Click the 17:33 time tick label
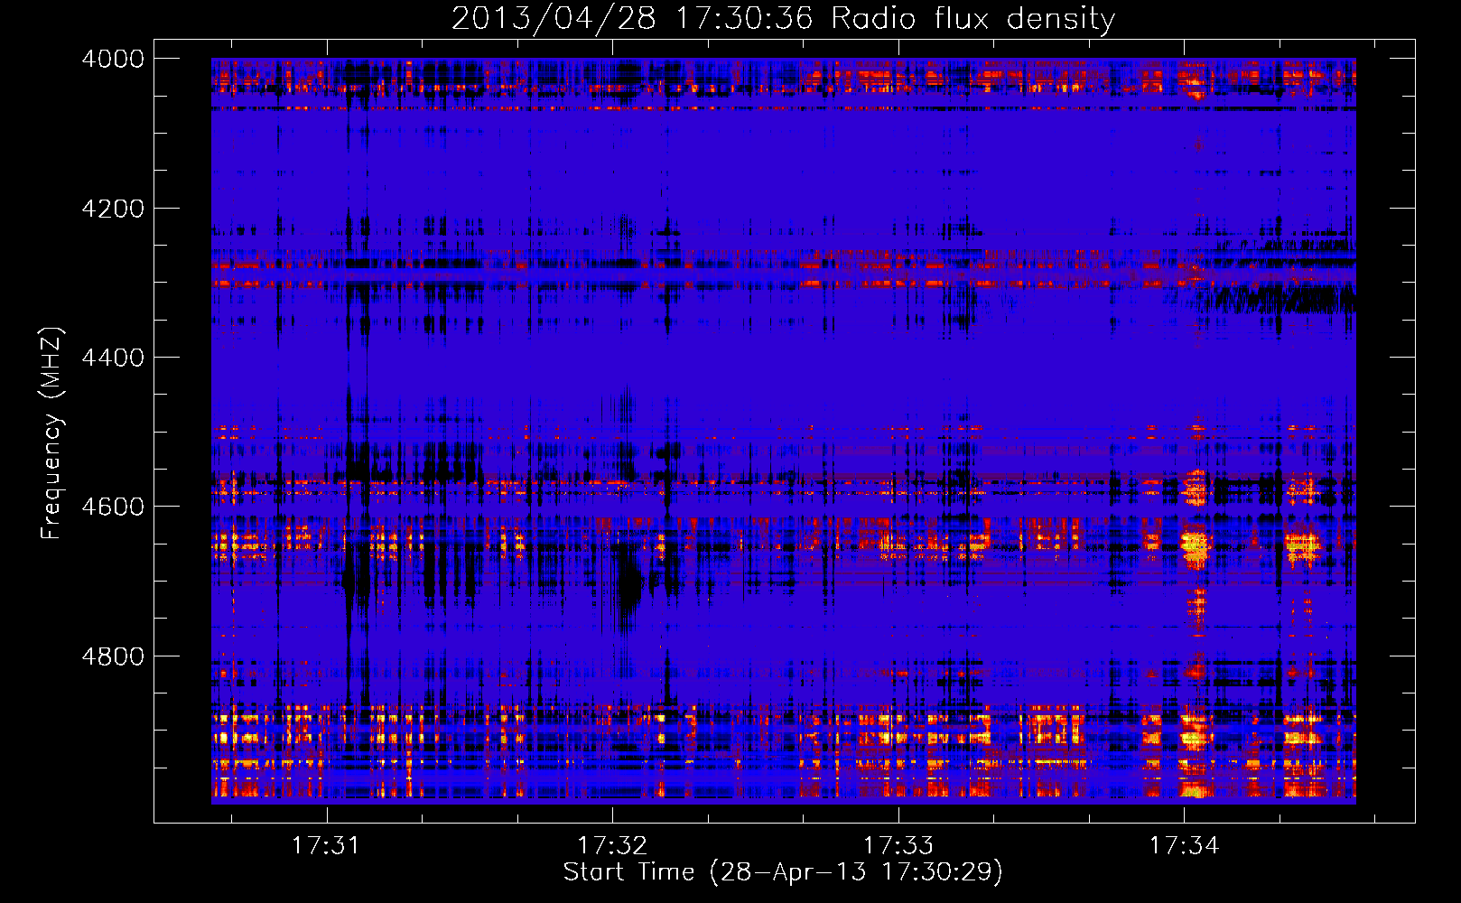Image resolution: width=1461 pixels, height=903 pixels. tap(898, 846)
